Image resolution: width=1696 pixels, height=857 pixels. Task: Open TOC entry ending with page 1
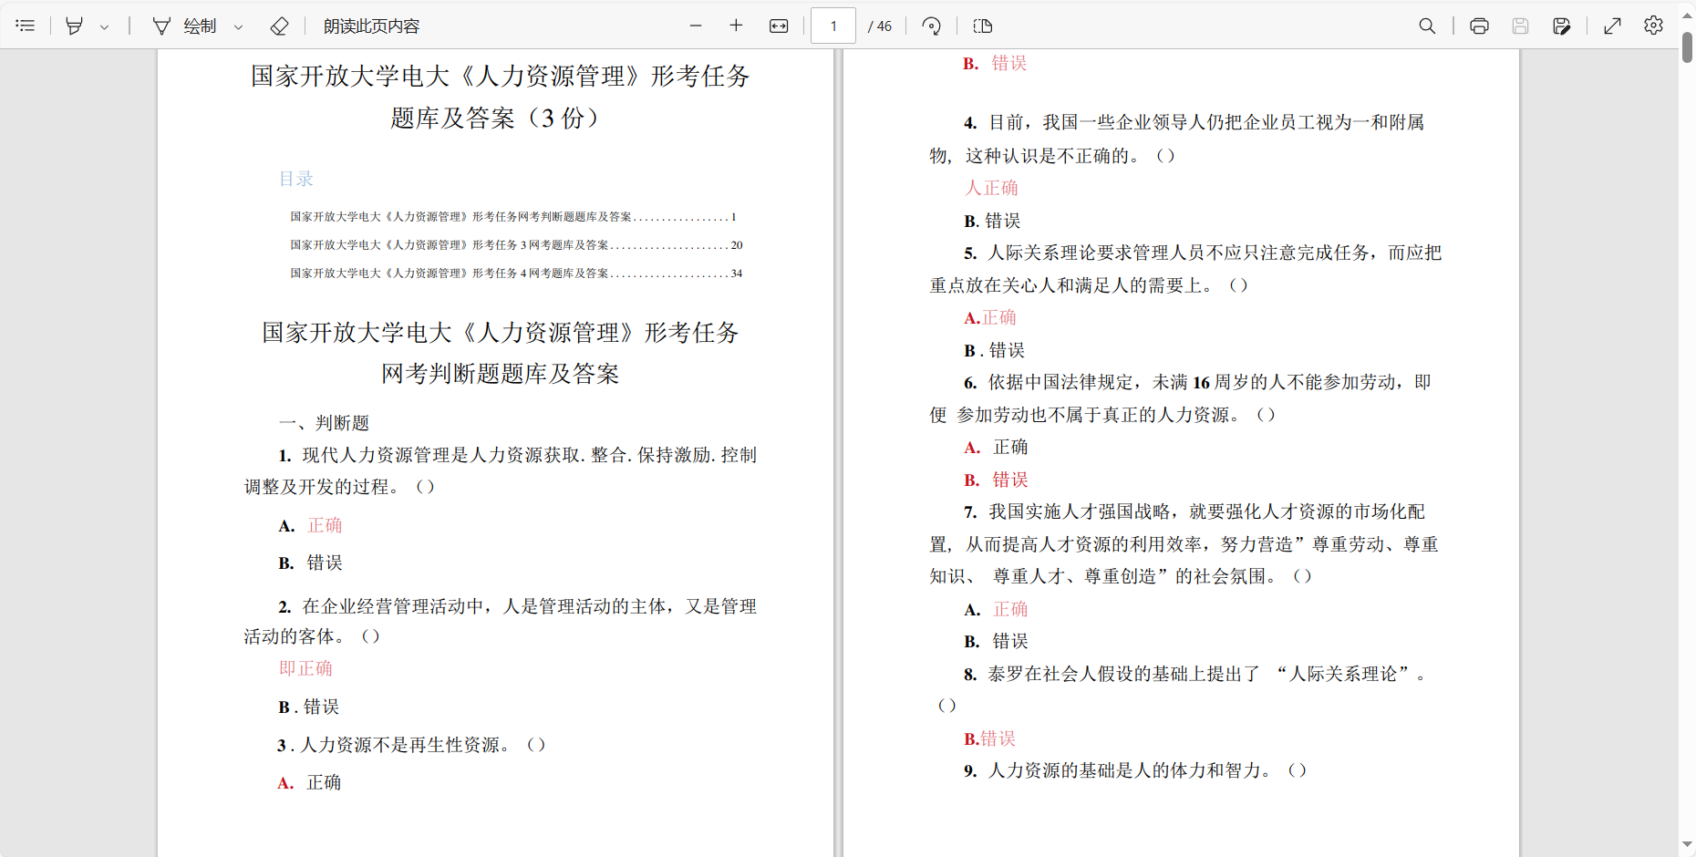[x=513, y=217]
